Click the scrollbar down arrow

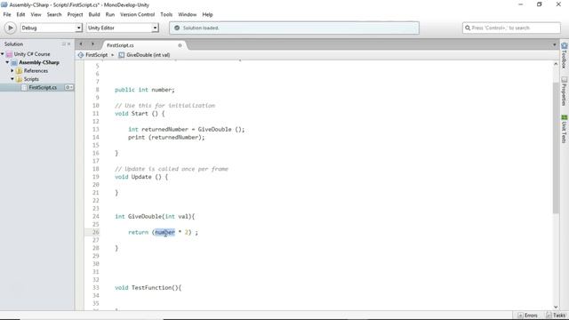tap(556, 307)
